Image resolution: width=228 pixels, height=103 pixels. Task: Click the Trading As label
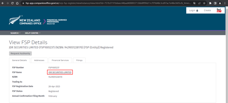click(17, 82)
